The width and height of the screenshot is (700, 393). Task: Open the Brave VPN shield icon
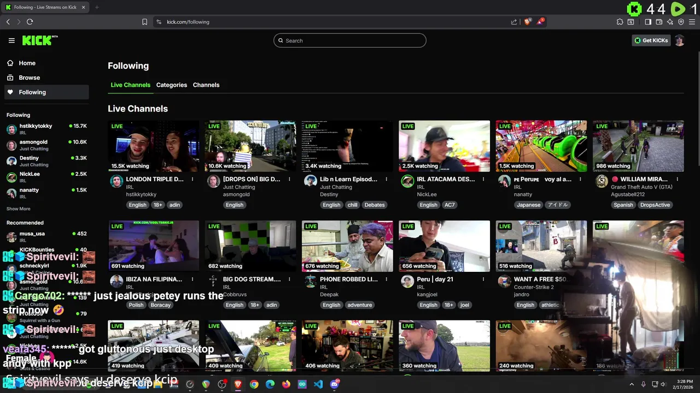681,22
